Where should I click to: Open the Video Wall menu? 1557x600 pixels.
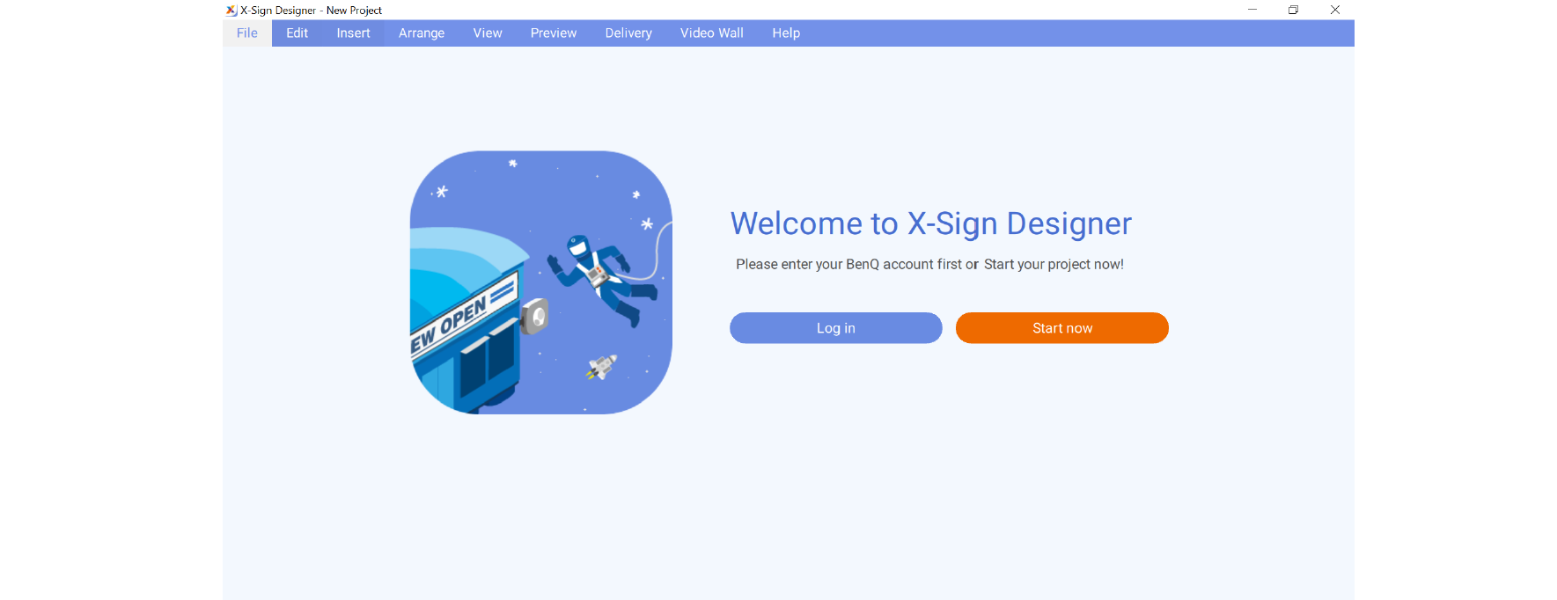pos(711,33)
